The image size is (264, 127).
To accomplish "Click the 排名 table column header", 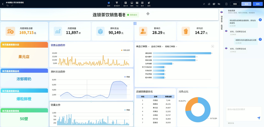I will click(x=142, y=97).
